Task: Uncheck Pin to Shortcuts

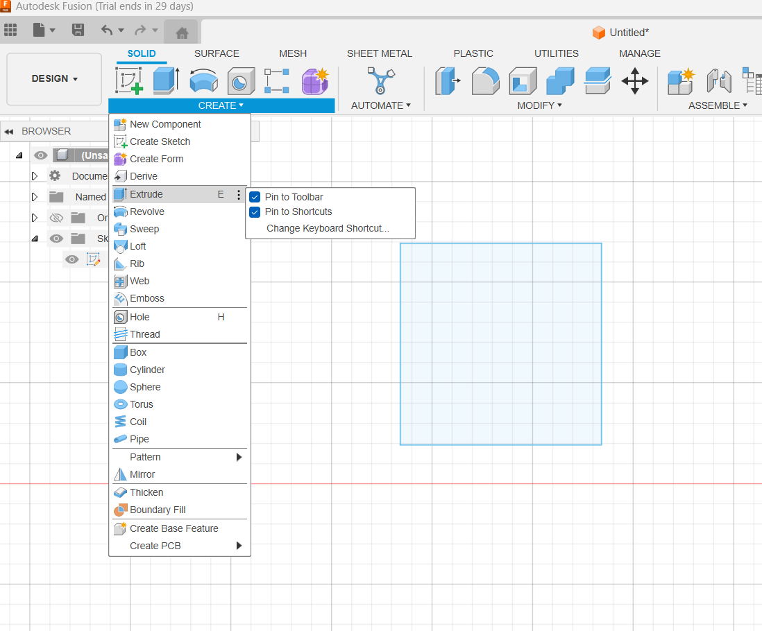Action: point(255,212)
